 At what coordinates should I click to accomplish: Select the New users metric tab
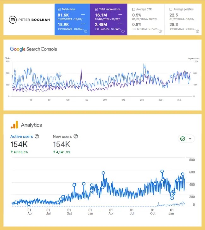(x=62, y=136)
